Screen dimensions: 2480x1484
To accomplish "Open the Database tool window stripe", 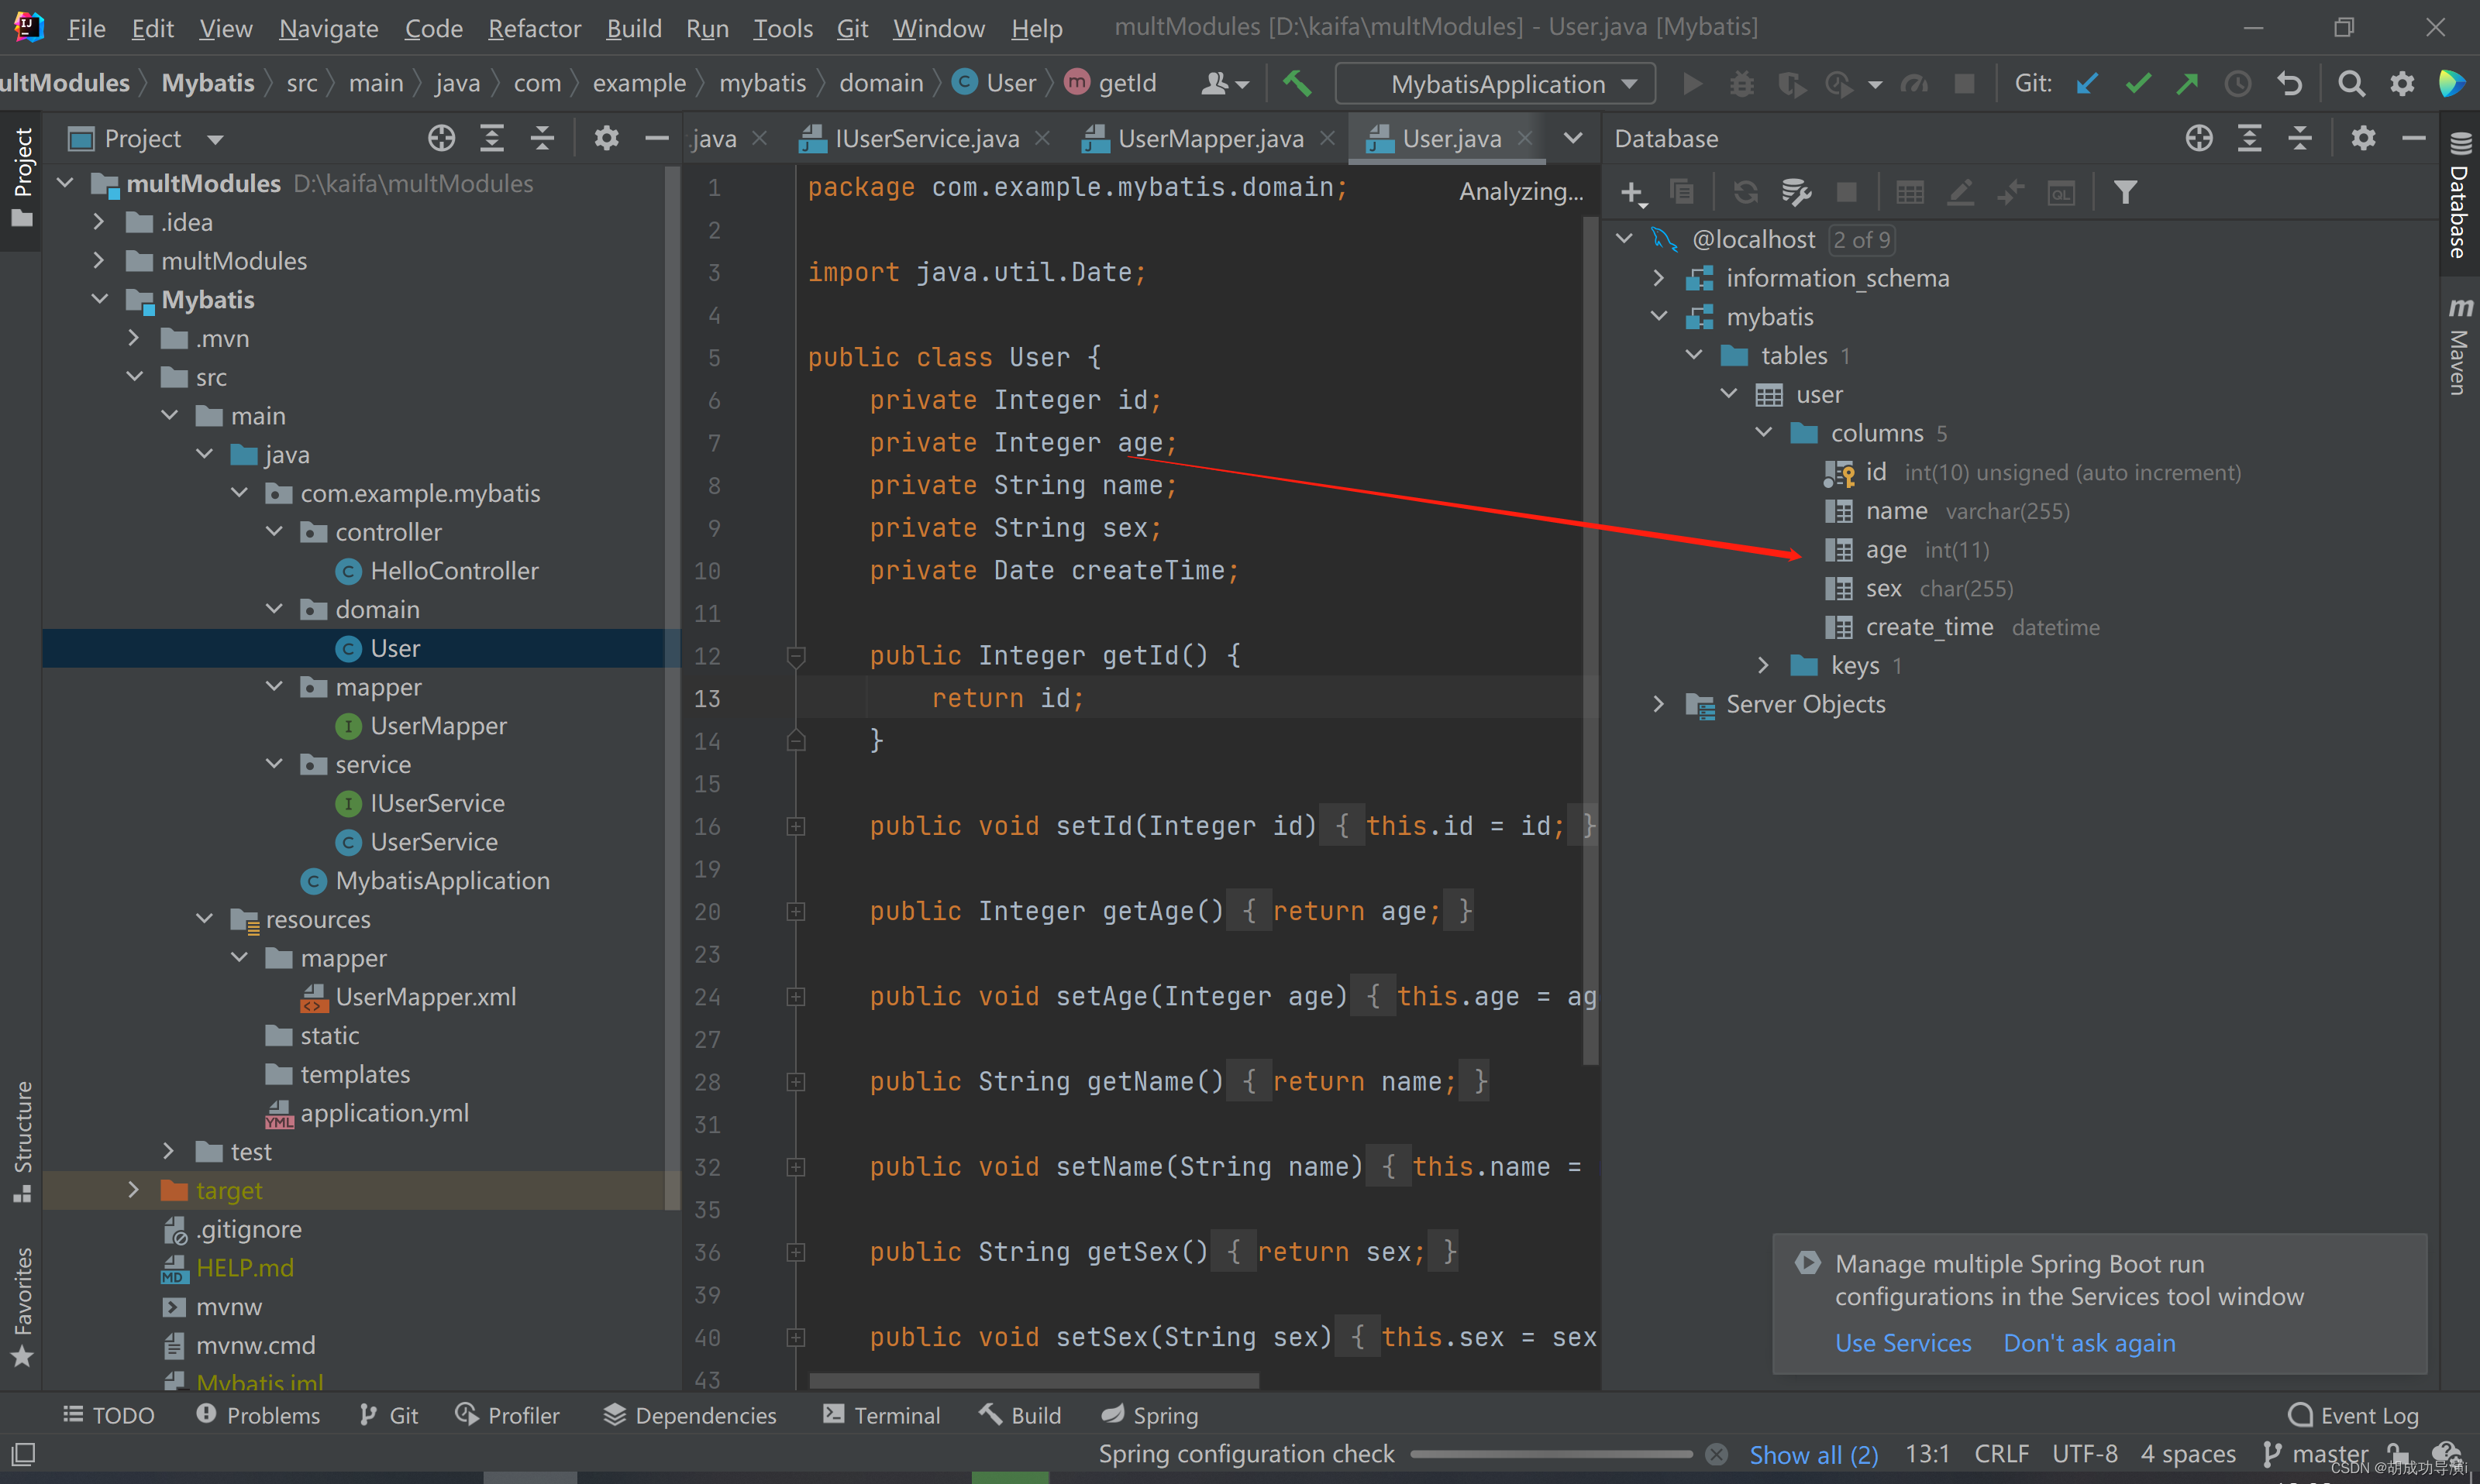I will pyautogui.click(x=2459, y=196).
